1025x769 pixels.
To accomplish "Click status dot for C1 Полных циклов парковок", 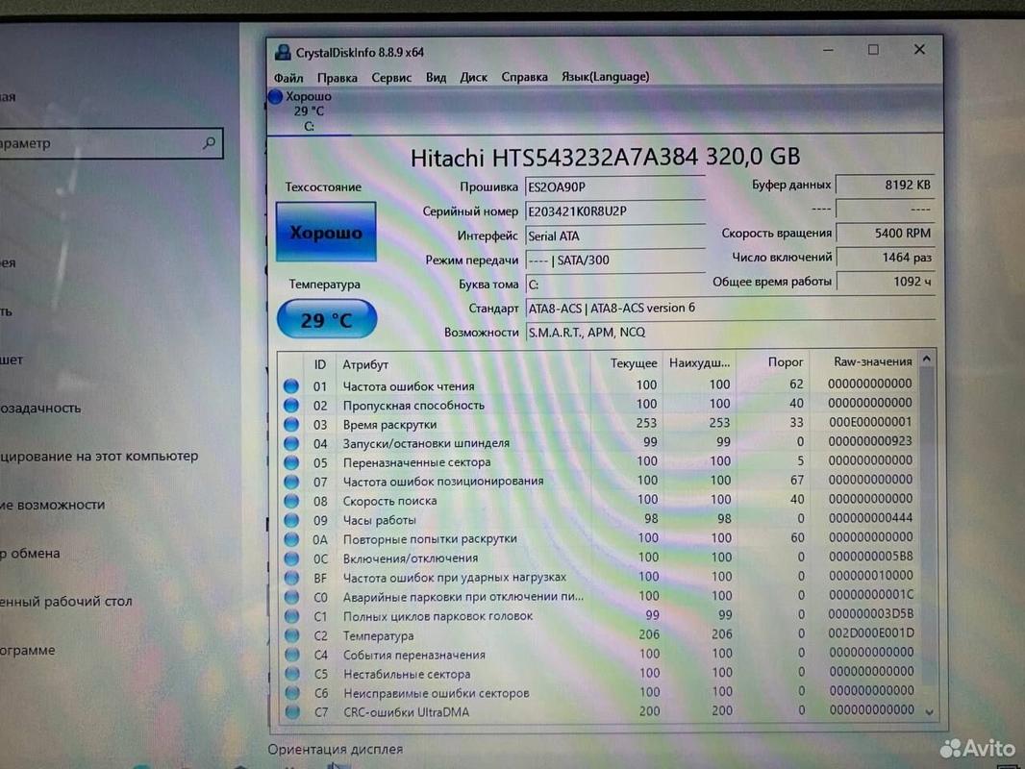I will click(291, 616).
